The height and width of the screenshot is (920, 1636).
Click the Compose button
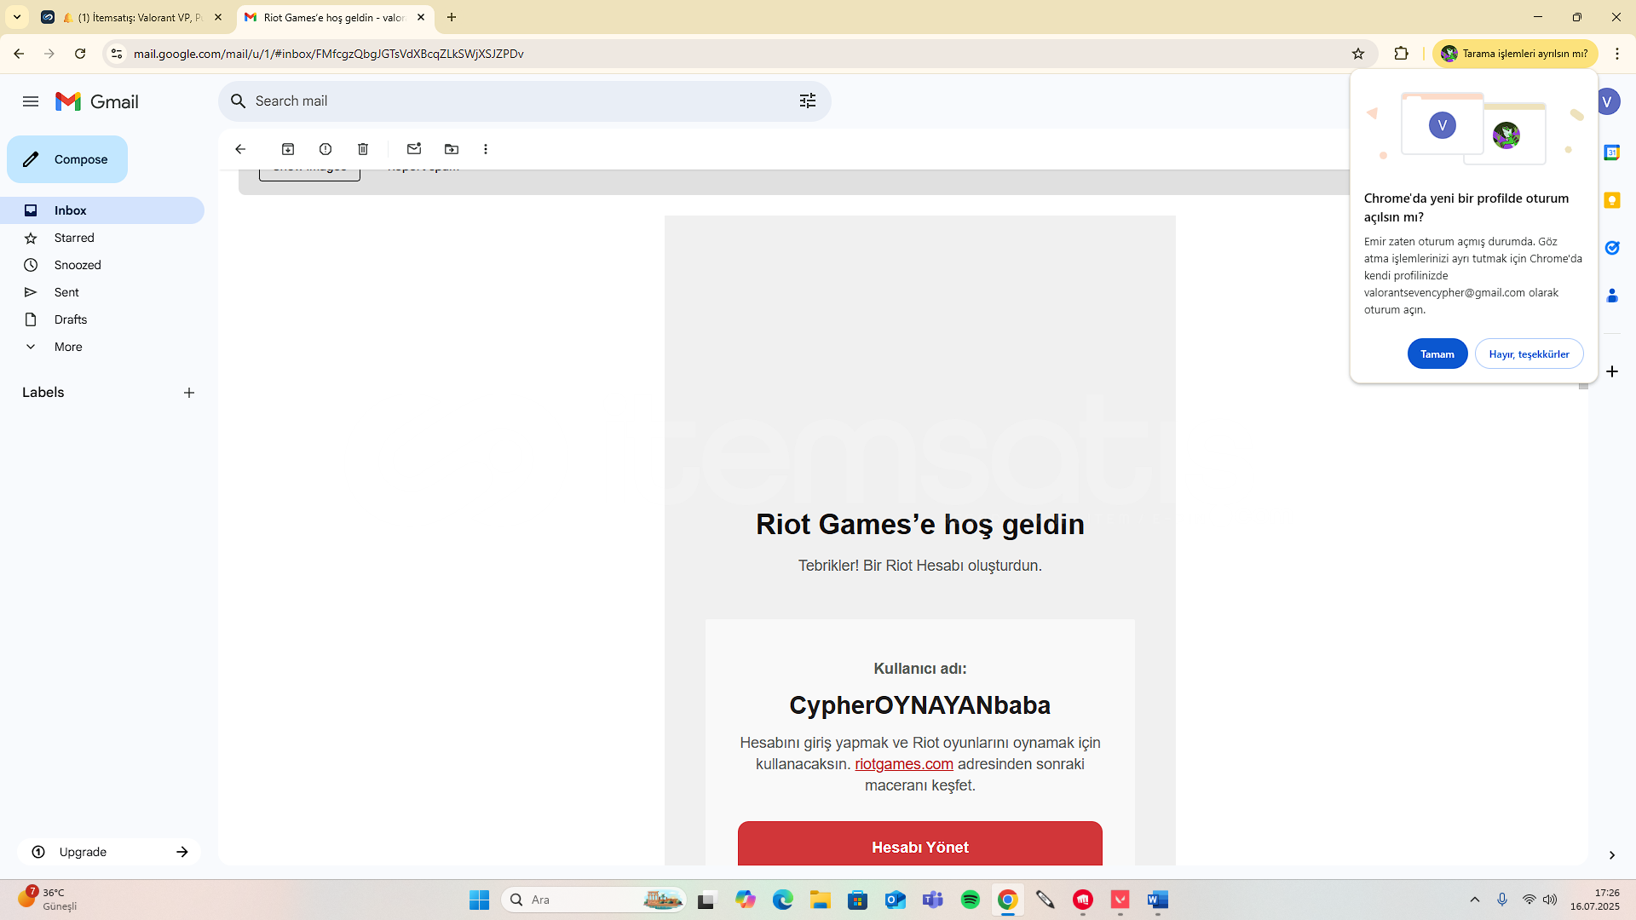pos(67,159)
